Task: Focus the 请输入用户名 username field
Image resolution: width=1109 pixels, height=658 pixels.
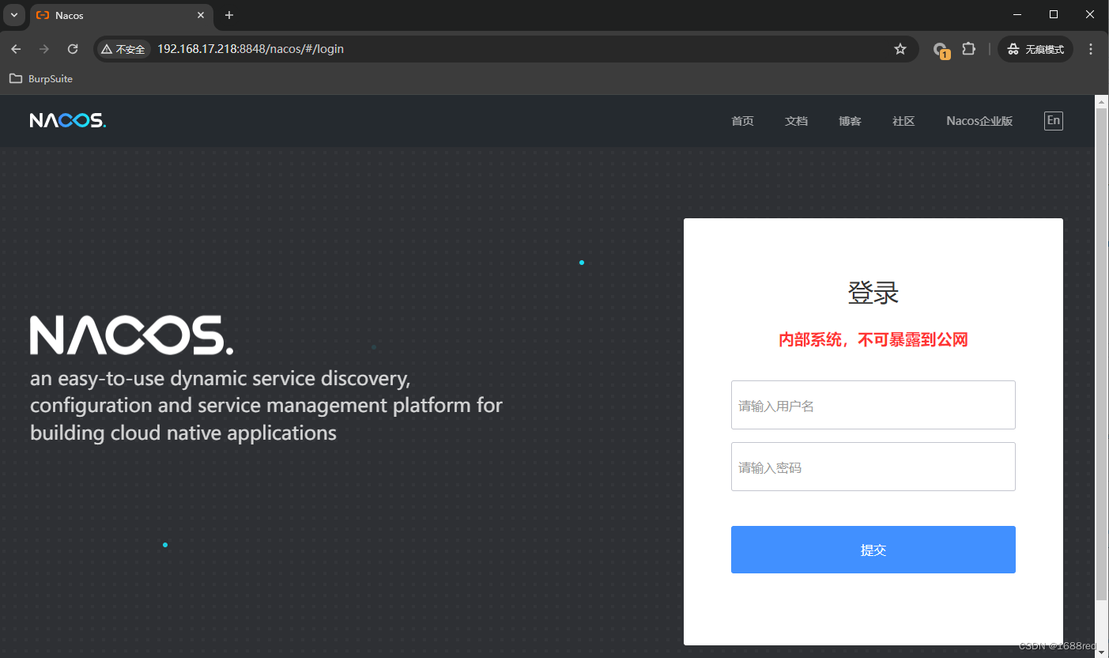Action: tap(873, 405)
